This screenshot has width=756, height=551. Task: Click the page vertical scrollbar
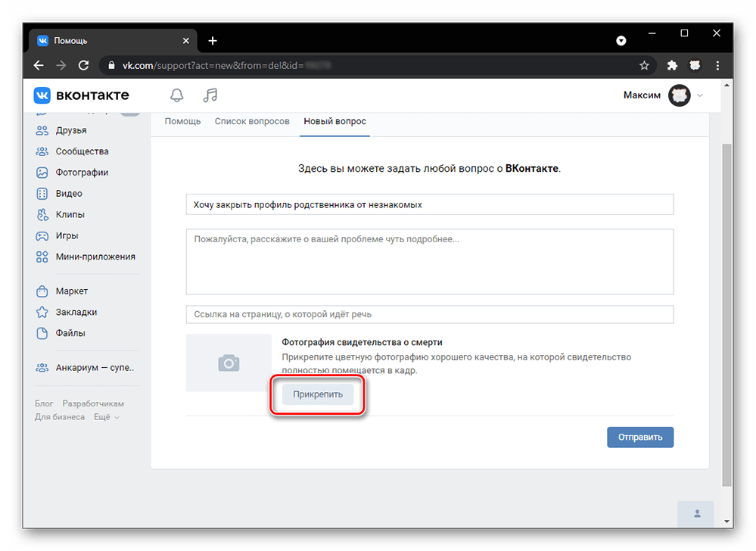[x=726, y=315]
